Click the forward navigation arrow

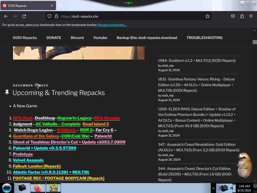[15, 16]
